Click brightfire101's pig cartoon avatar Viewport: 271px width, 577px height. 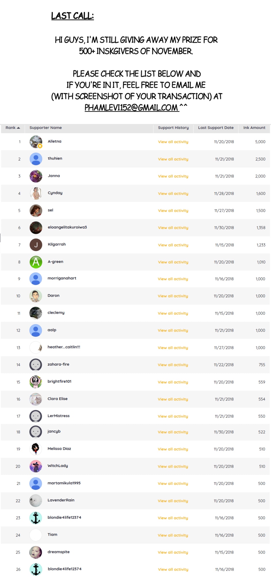(x=36, y=382)
